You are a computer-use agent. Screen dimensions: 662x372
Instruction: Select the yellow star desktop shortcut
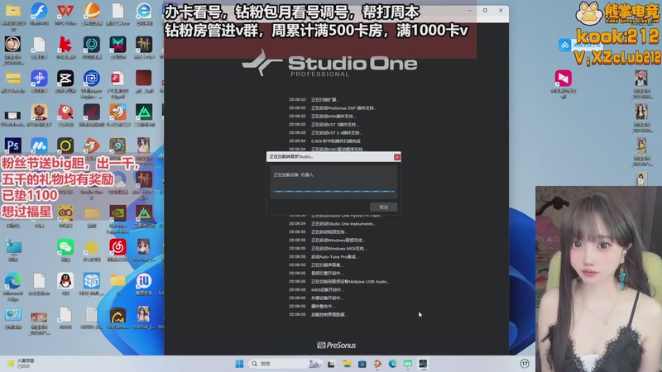(x=92, y=246)
